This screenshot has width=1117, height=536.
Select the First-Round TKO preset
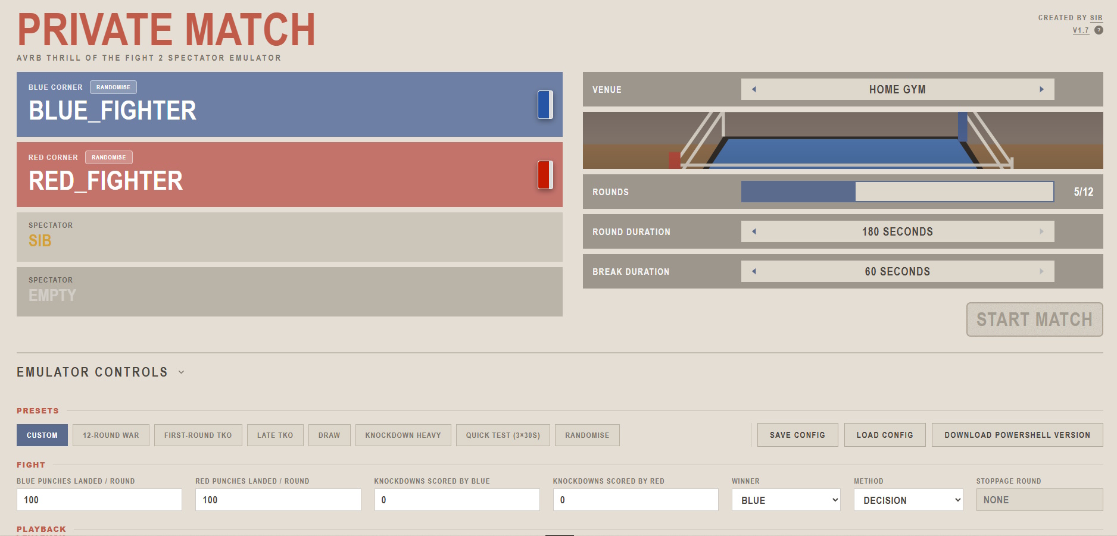click(x=198, y=435)
